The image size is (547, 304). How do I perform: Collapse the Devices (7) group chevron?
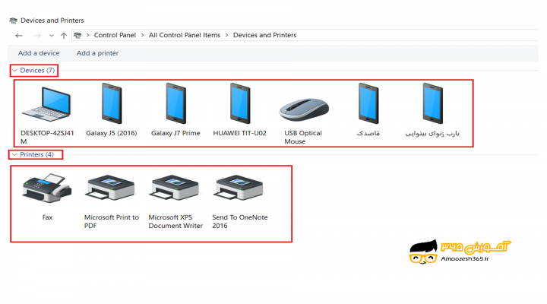[14, 71]
